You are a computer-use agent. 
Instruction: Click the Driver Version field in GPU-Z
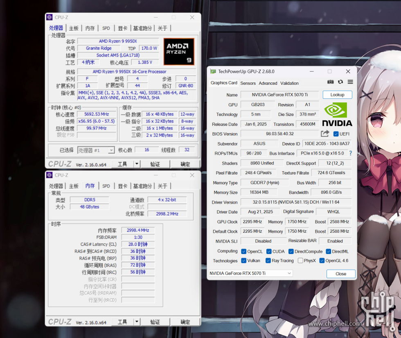(x=296, y=202)
